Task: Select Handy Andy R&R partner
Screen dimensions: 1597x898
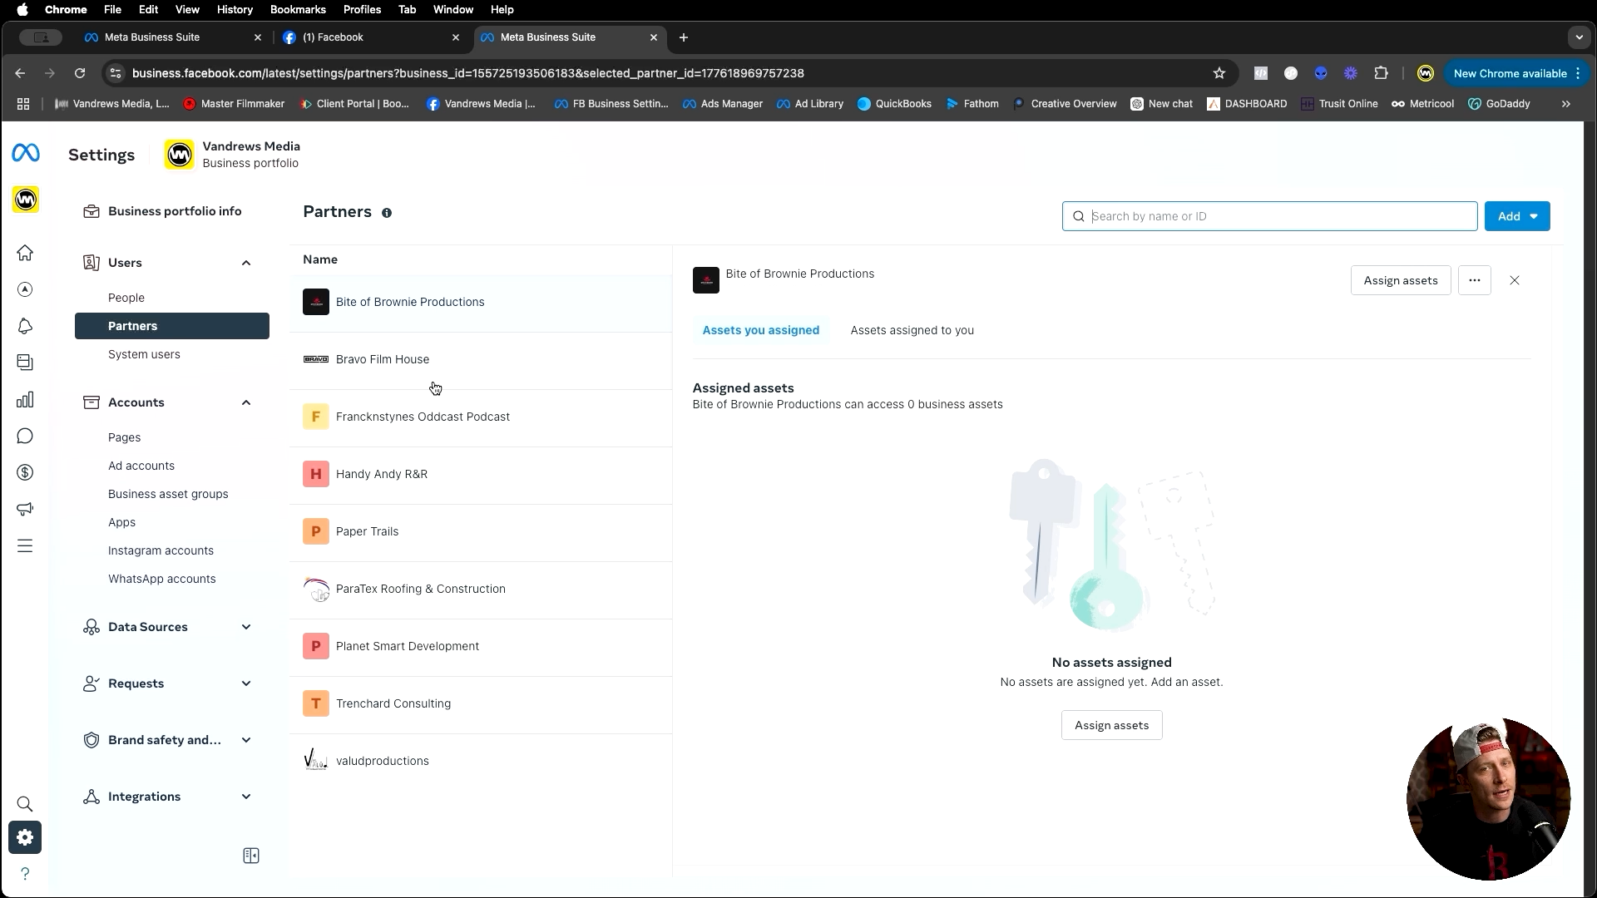Action: (x=481, y=474)
